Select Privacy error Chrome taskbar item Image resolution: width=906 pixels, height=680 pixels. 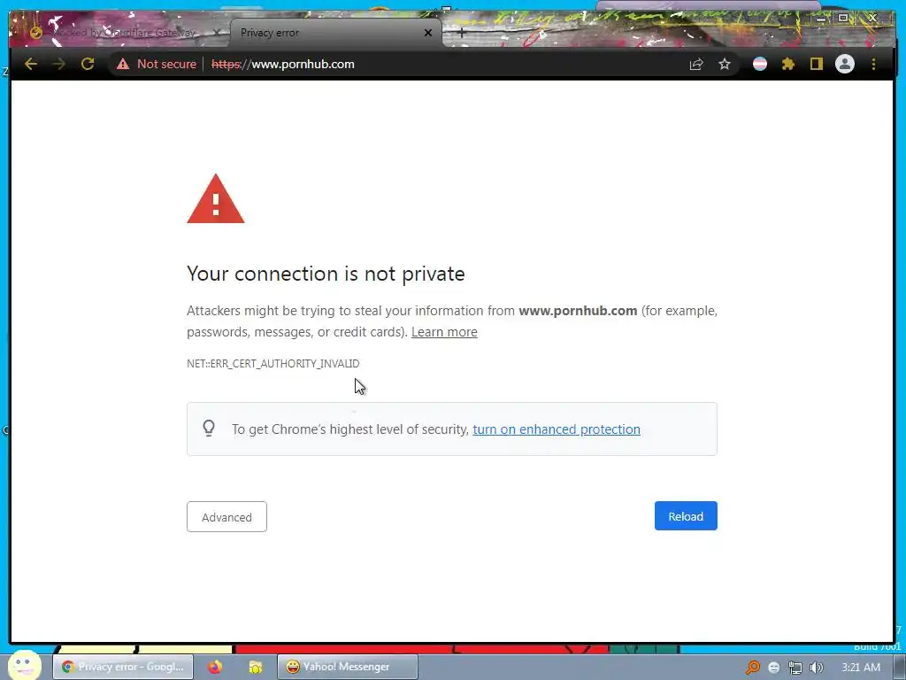click(122, 667)
